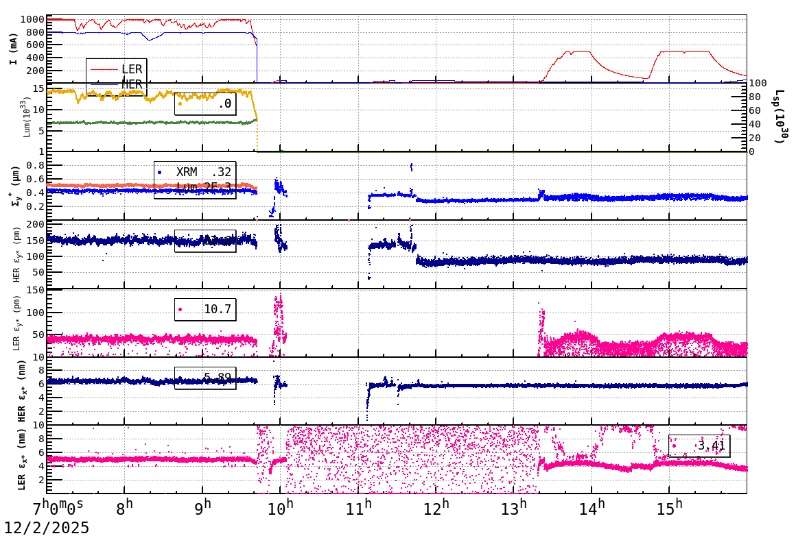The image size is (796, 536).
Task: Click the orange dot marker beside the .0 value
Action: click(180, 103)
